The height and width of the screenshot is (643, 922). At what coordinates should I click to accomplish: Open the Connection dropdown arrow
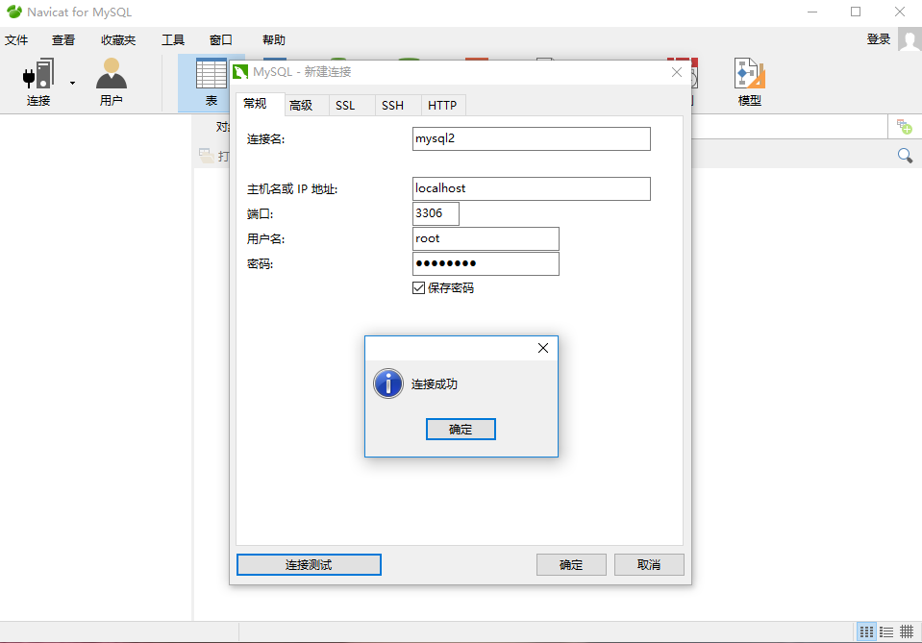click(x=72, y=83)
